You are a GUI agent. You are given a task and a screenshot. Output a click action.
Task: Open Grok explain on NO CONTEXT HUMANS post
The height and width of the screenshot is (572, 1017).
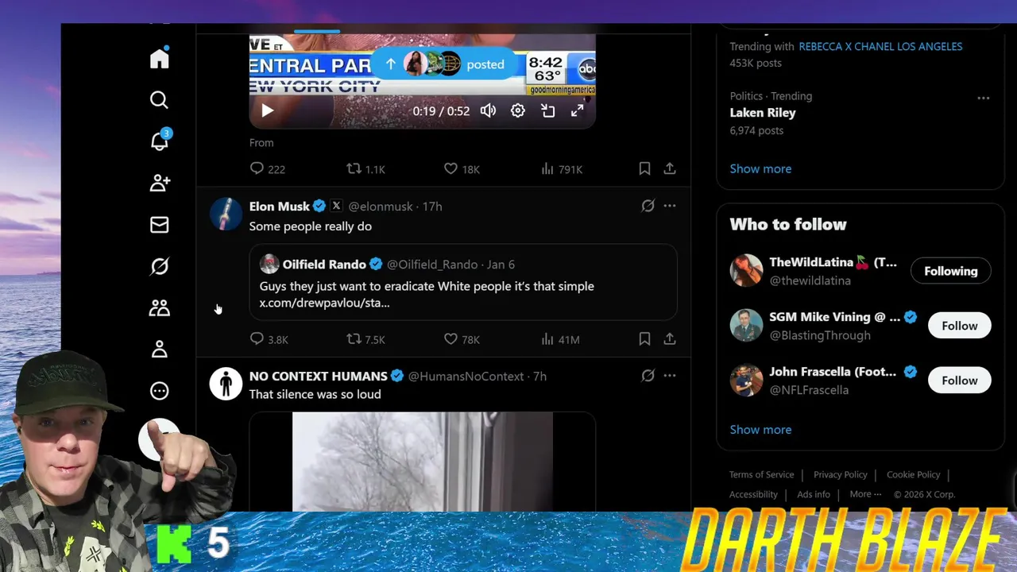[648, 376]
